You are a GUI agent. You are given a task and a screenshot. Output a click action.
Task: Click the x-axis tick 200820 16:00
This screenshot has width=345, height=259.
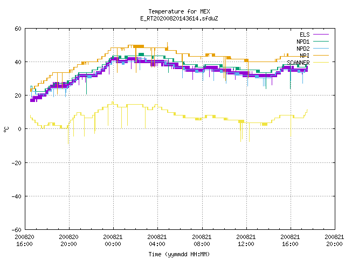tap(24, 241)
